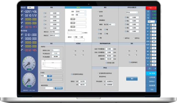Click the blue button beside A-datum dropdown
This screenshot has width=177, height=103.
50,76
